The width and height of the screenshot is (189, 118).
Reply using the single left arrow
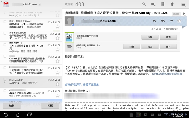click(154, 21)
